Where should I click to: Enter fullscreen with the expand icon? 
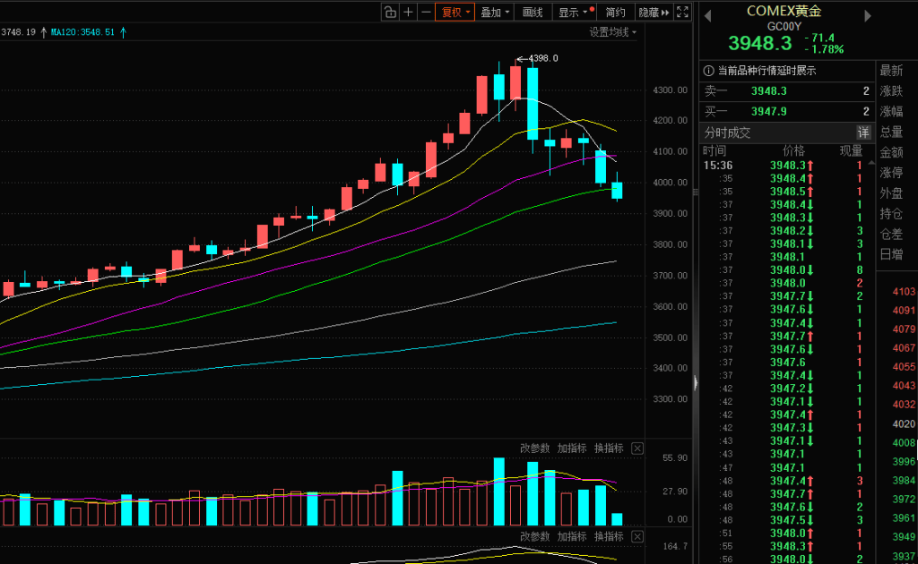(x=682, y=12)
